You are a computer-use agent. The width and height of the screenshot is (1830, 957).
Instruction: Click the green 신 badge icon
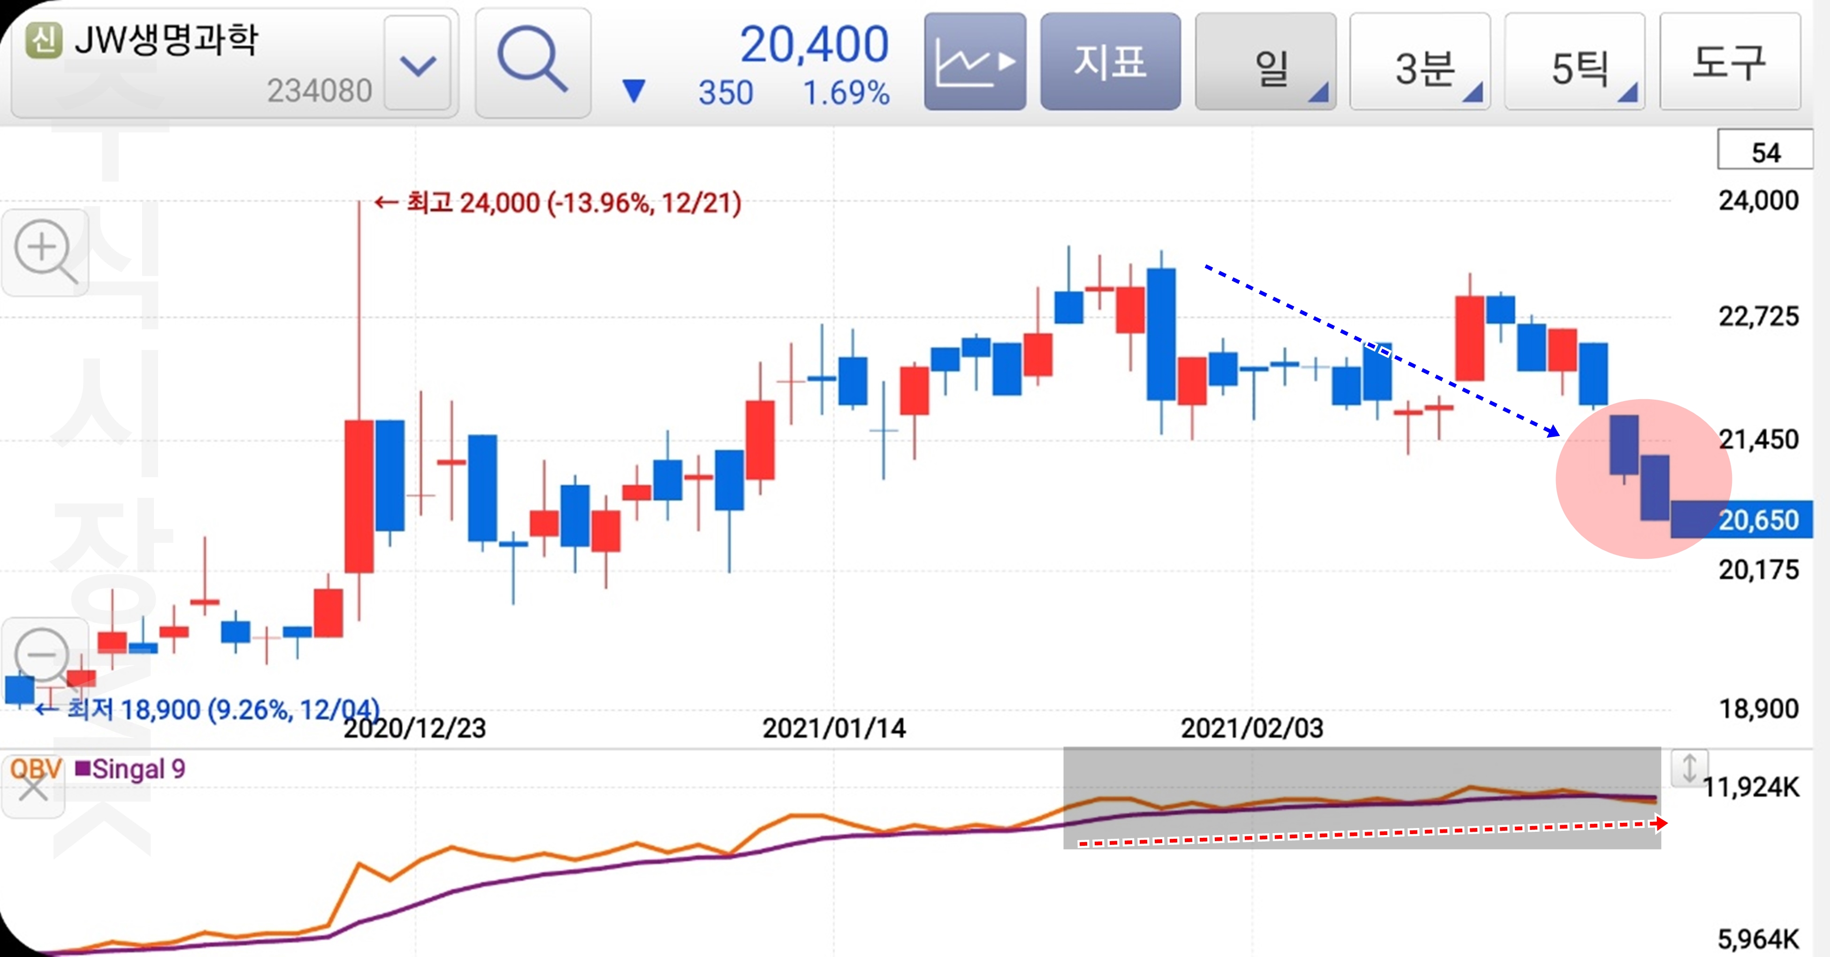44,40
